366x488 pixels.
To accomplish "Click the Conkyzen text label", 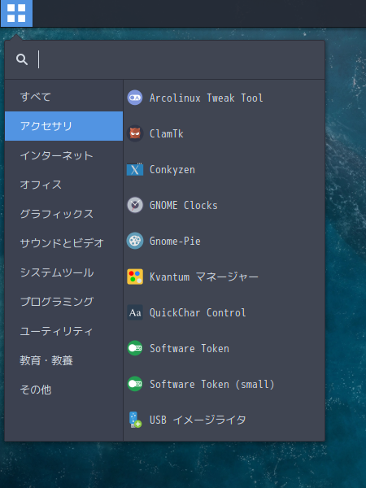I will (172, 170).
